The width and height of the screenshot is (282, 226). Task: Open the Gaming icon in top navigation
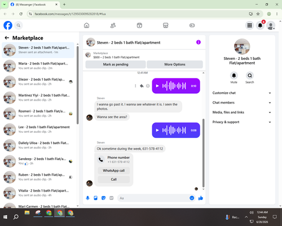[x=192, y=25]
